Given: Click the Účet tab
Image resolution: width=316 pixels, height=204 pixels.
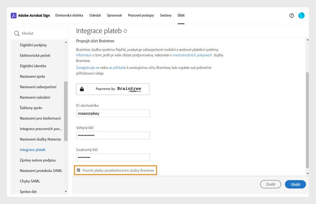Looking at the screenshot, I should (x=181, y=15).
